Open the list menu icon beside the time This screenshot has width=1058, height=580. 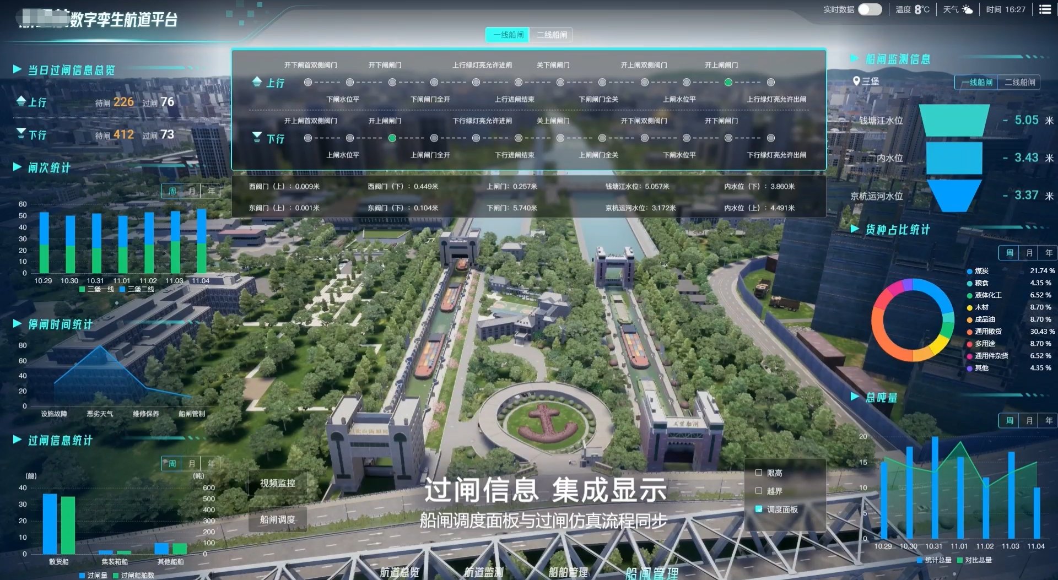coord(1045,9)
